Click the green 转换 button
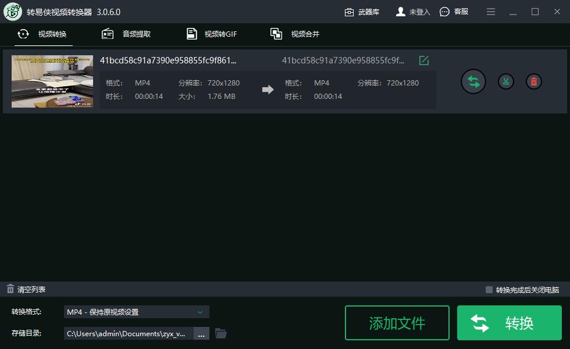 click(510, 323)
